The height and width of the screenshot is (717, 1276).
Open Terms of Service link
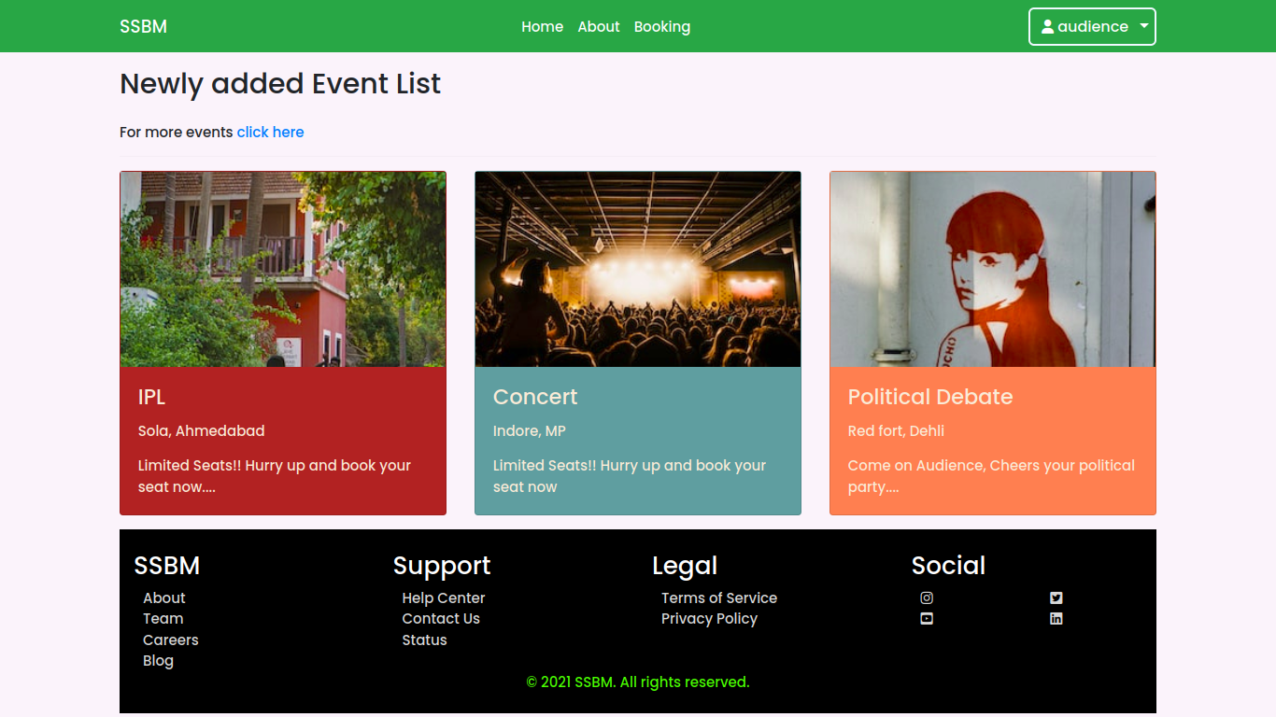[719, 598]
